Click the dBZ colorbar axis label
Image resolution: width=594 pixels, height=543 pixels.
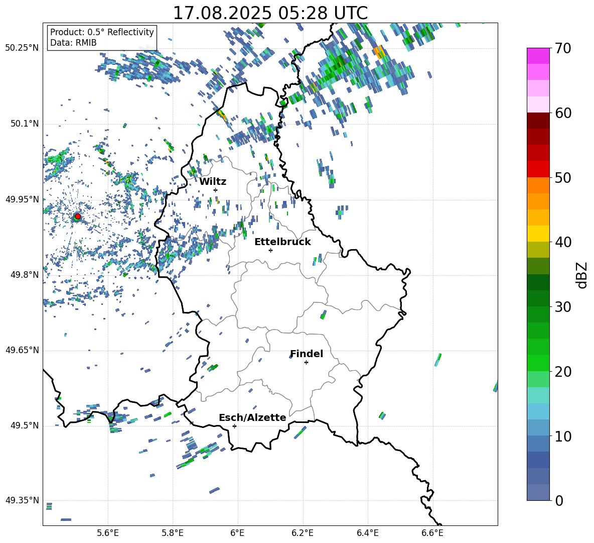pos(582,275)
